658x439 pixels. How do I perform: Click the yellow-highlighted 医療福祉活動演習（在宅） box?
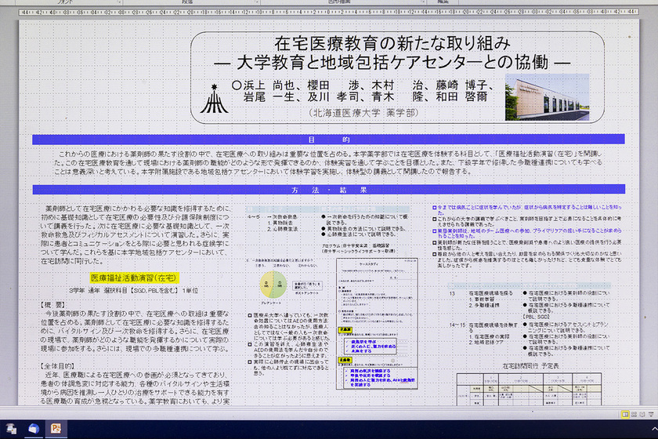[x=134, y=278]
